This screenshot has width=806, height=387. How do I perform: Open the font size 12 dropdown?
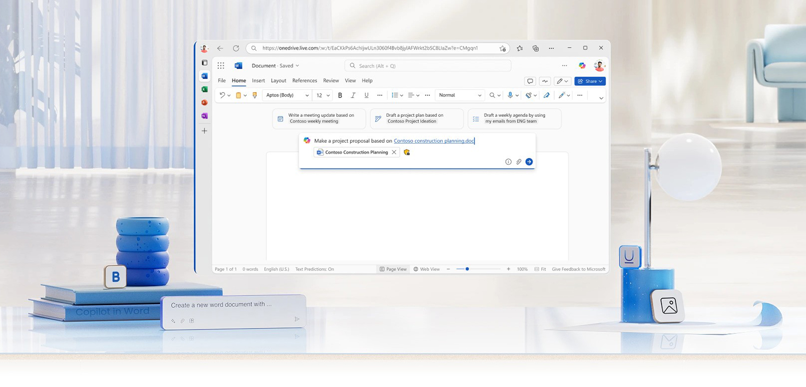(x=323, y=95)
